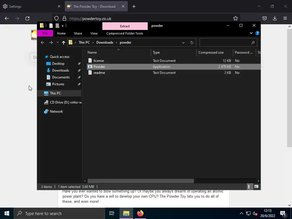Open a new Firefox tab
The width and height of the screenshot is (292, 219).
point(134,7)
